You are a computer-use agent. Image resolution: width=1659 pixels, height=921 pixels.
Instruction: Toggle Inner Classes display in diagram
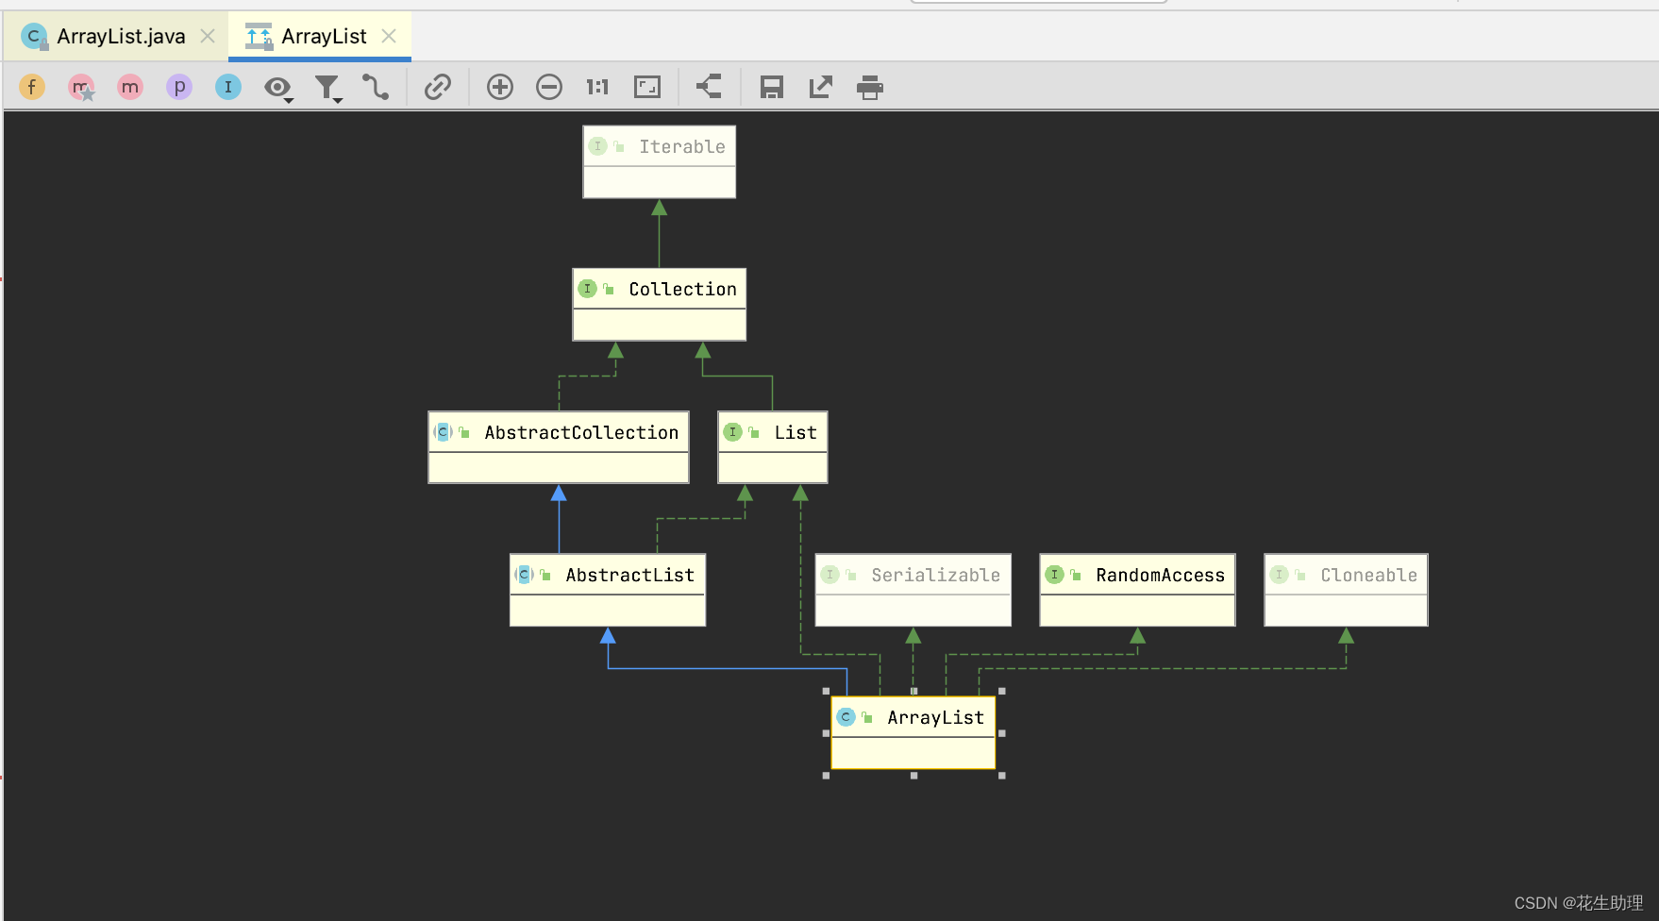(x=228, y=88)
